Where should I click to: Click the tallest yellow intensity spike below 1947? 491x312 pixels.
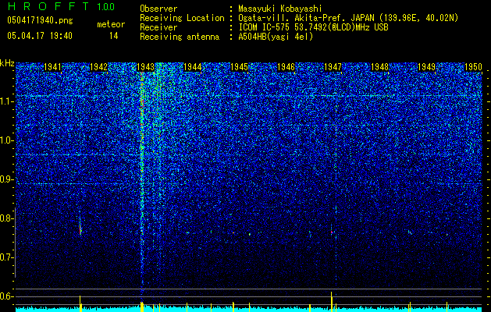tap(331, 301)
